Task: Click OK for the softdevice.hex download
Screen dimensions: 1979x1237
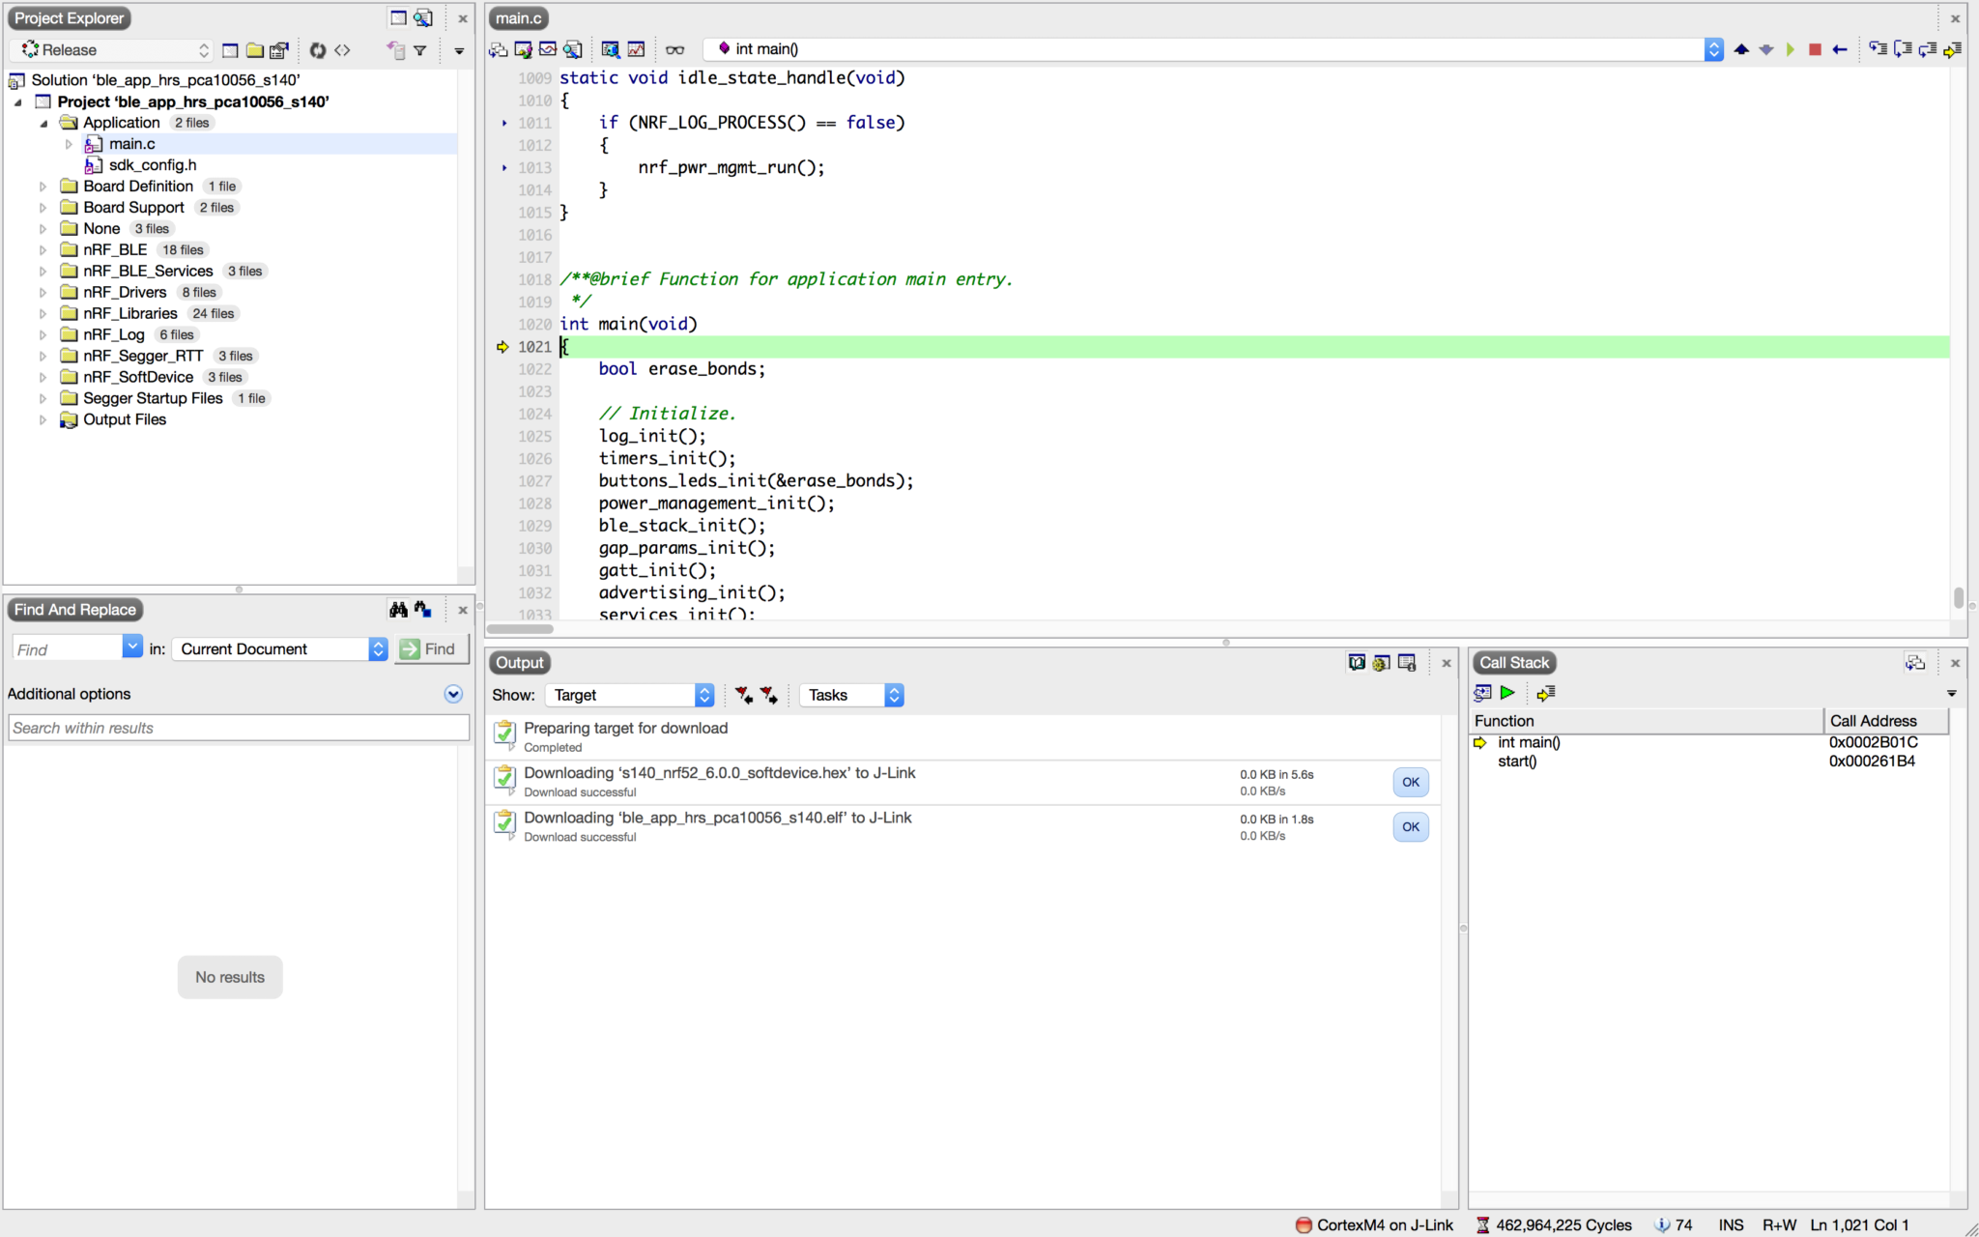Action: click(x=1411, y=782)
